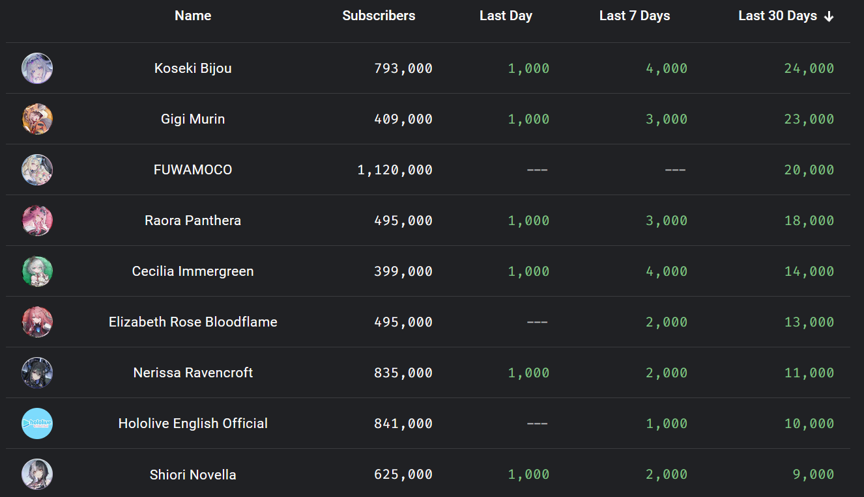Click Gigi Murin's avatar icon
The width and height of the screenshot is (864, 497).
click(37, 119)
